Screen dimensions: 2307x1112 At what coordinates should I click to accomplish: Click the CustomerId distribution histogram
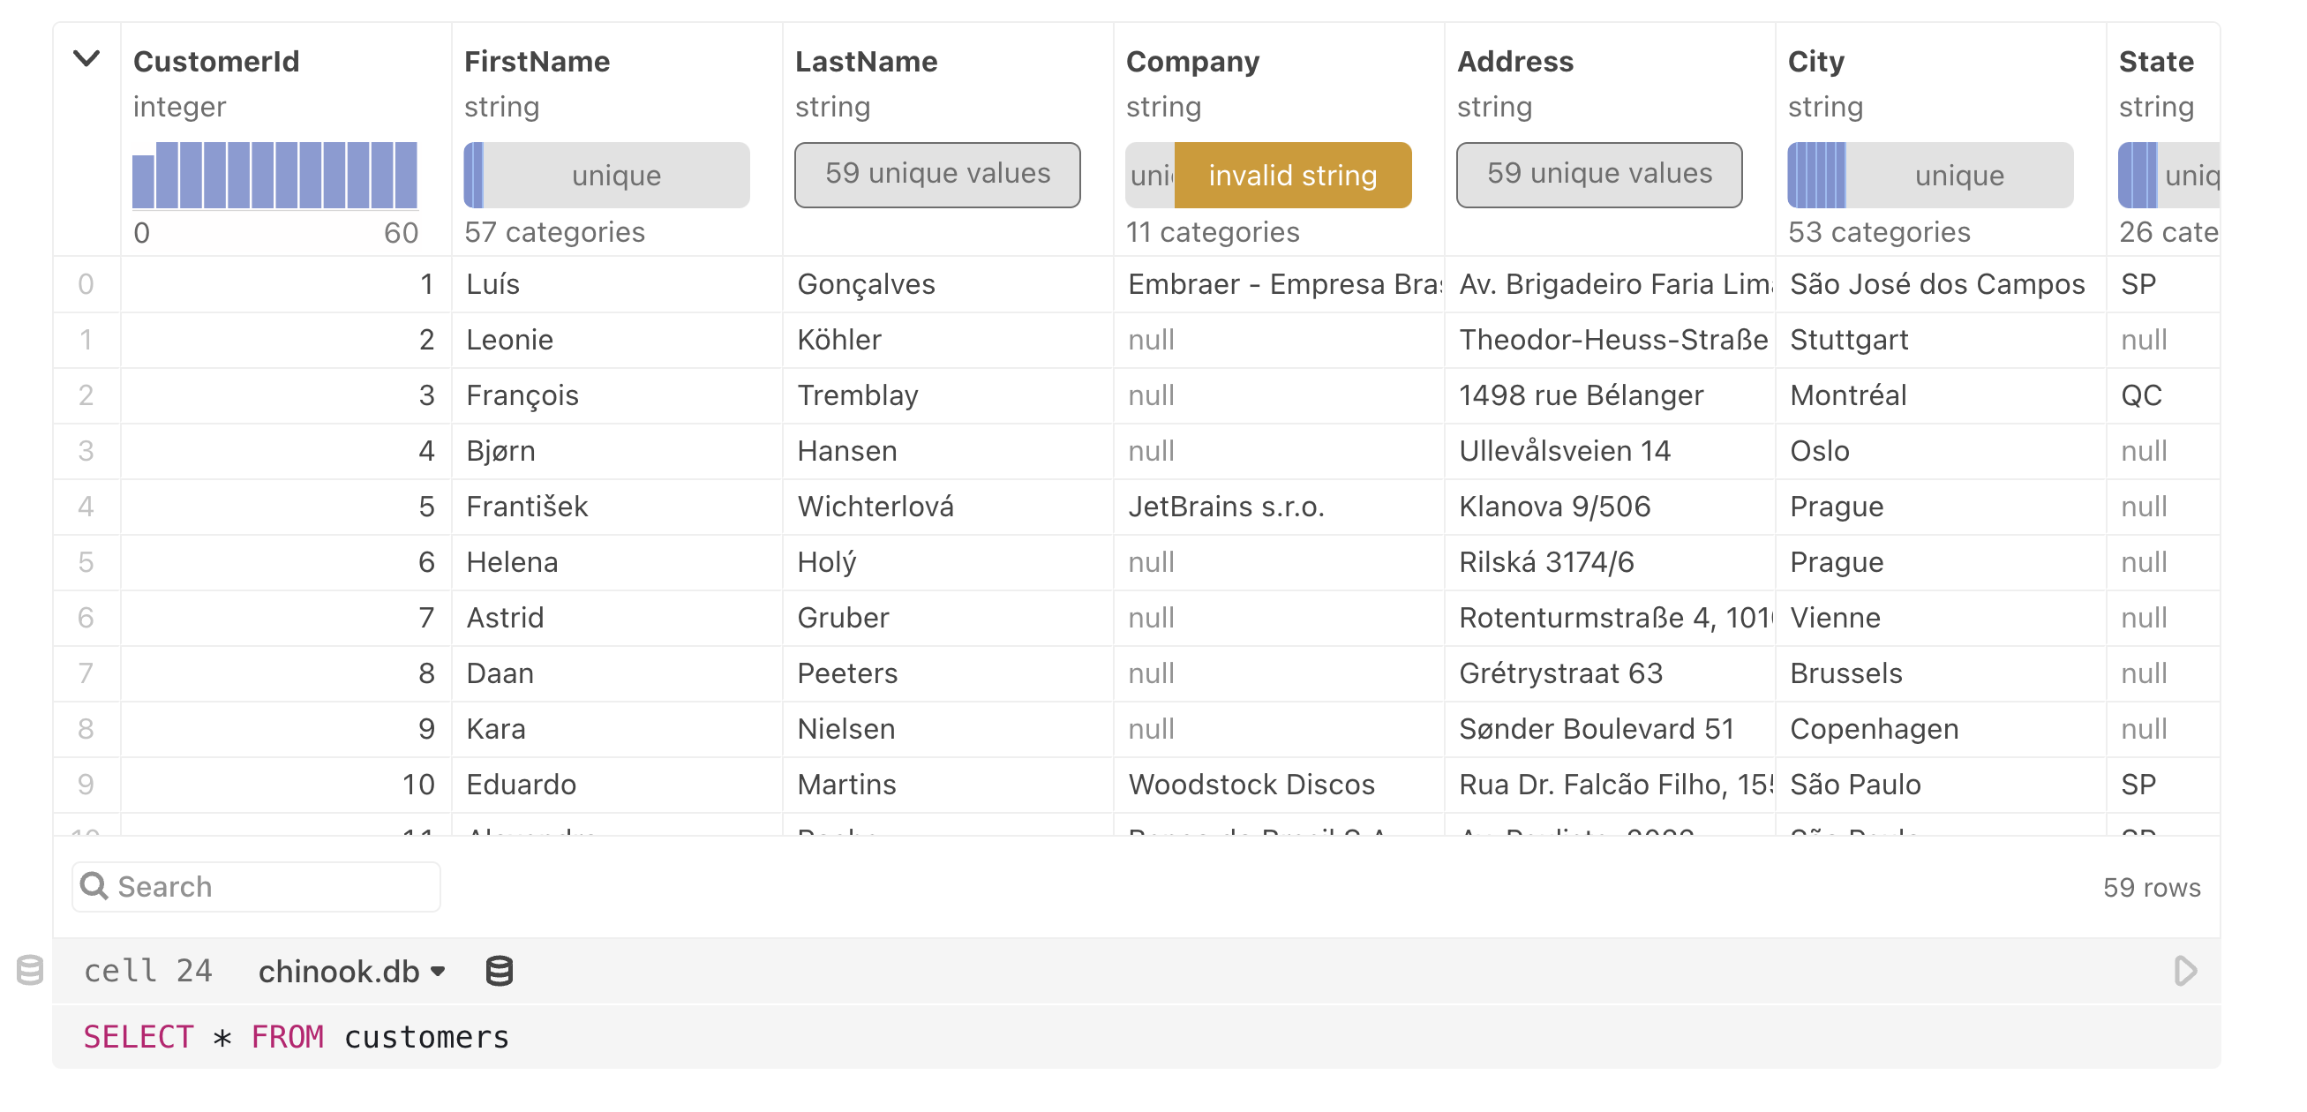coord(275,176)
